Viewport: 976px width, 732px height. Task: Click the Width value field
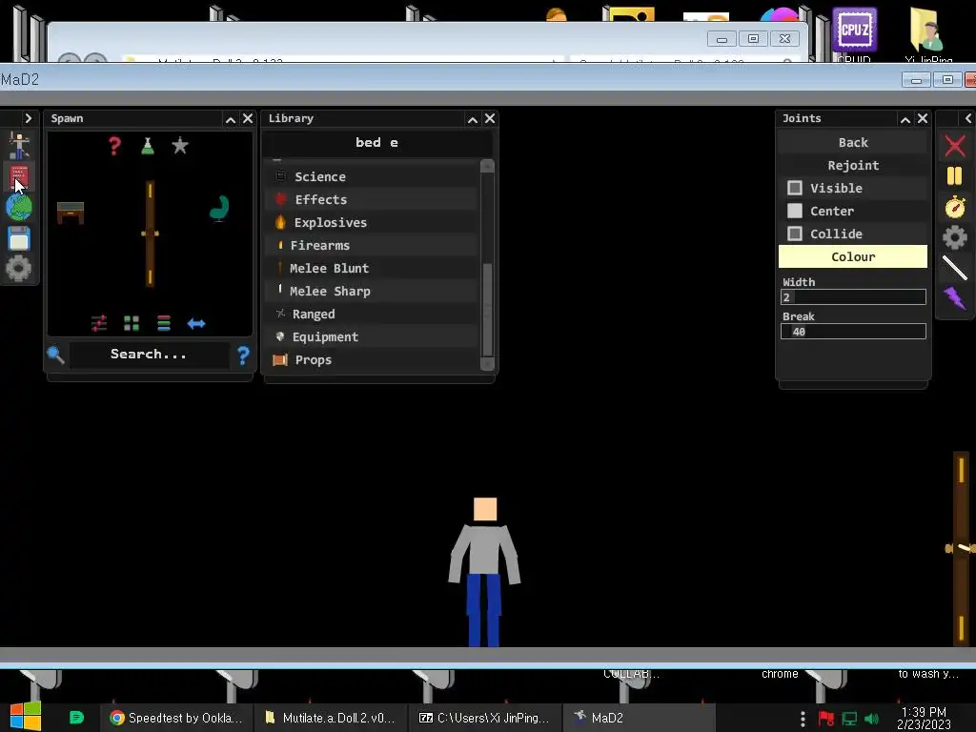[853, 297]
